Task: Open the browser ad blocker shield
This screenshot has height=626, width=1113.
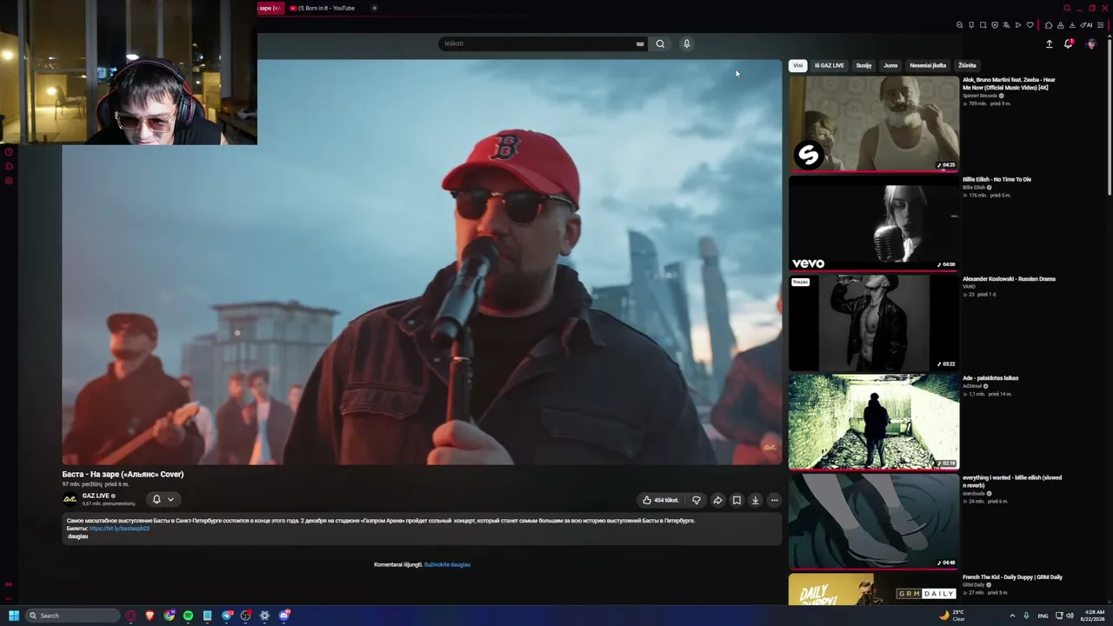Action: point(995,25)
